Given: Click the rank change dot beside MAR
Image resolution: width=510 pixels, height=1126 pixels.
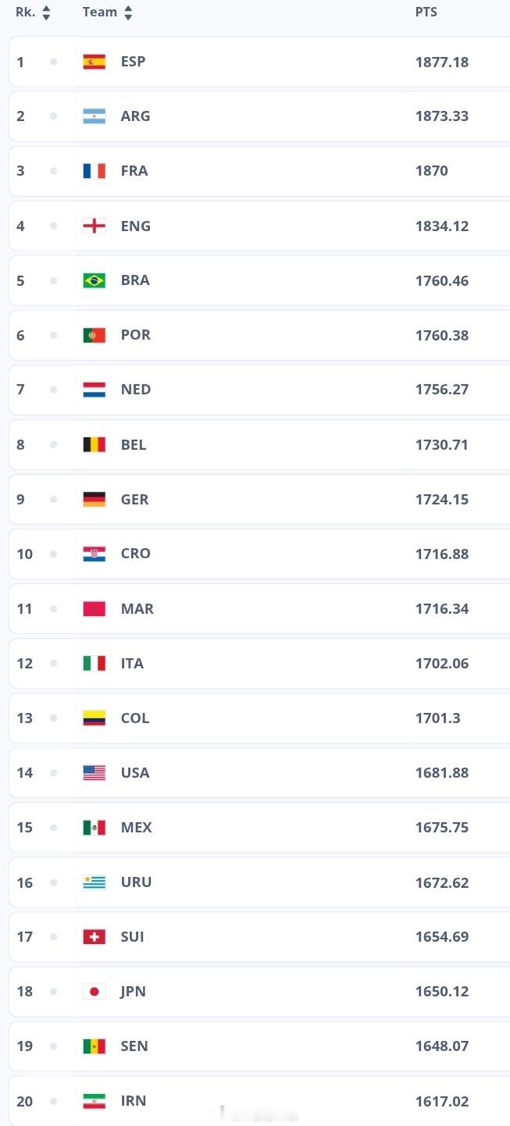Looking at the screenshot, I should click(x=53, y=608).
